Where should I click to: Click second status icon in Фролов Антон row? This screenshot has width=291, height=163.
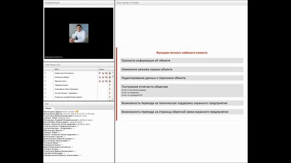103,81
